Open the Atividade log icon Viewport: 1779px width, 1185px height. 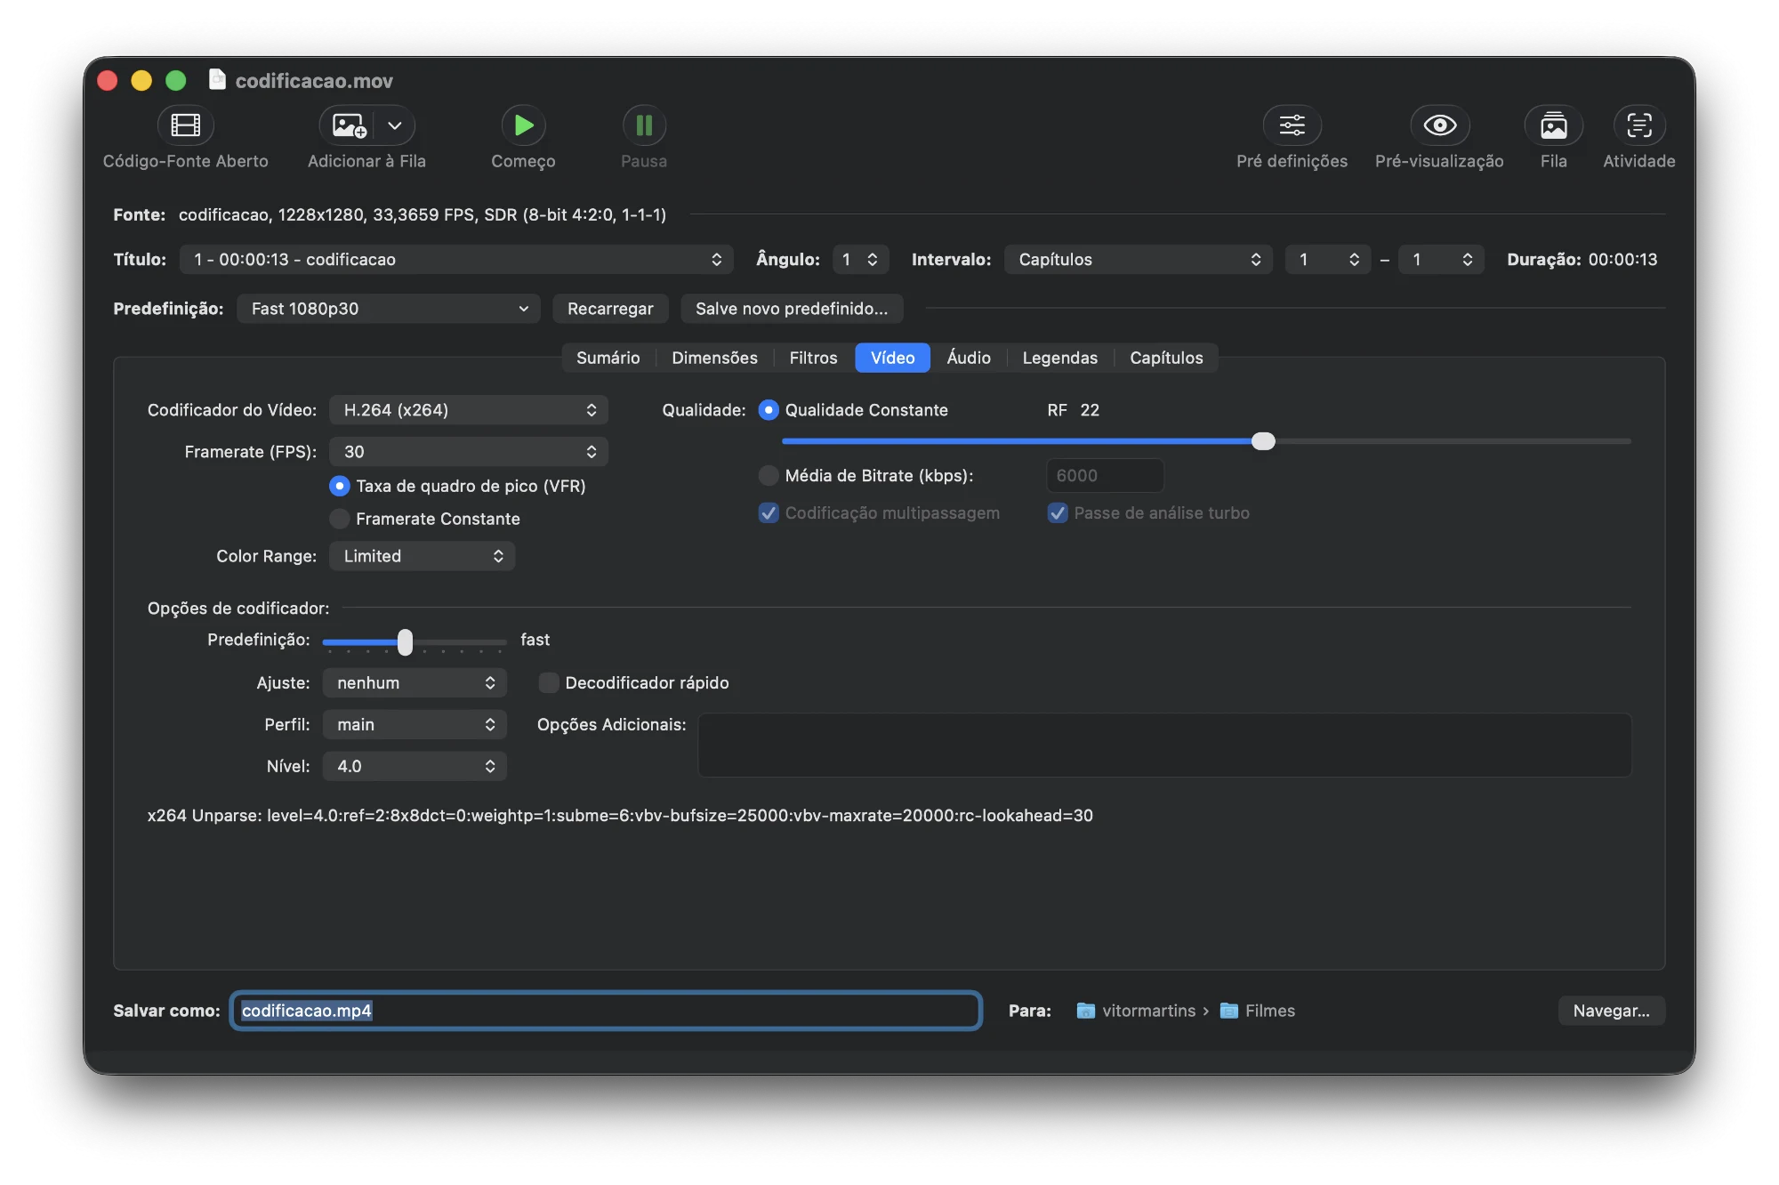tap(1638, 125)
